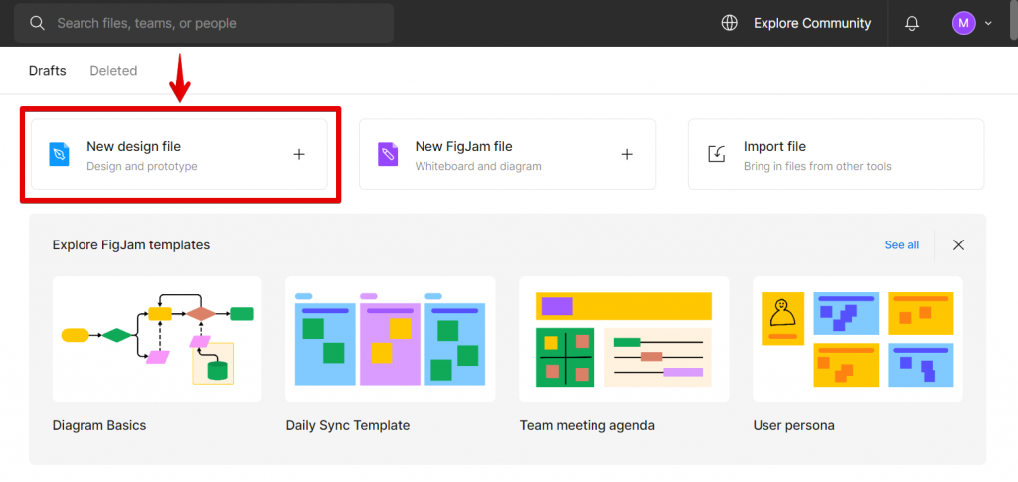The image size is (1018, 482).
Task: Switch to the Drafts tab
Action: [47, 71]
